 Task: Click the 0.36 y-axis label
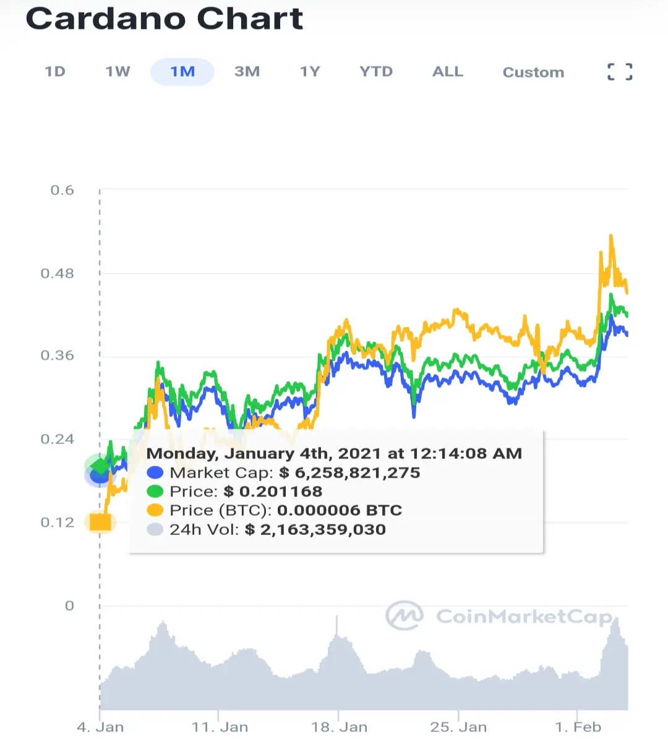point(57,355)
